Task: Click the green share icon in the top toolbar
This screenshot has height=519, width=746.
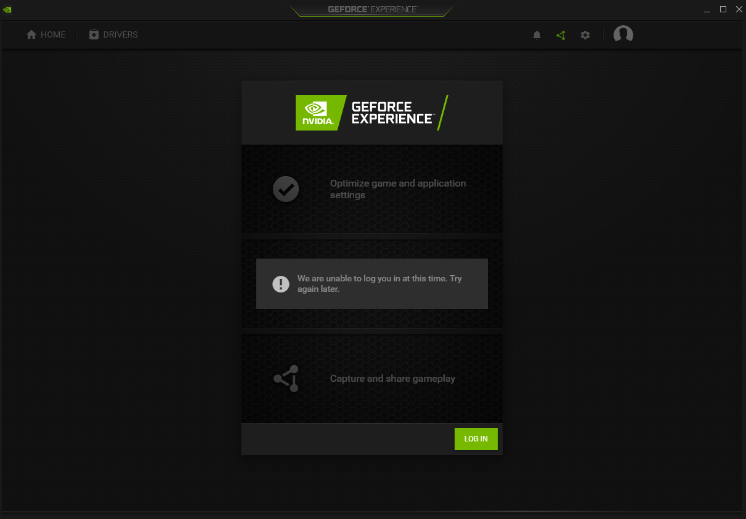Action: [561, 35]
